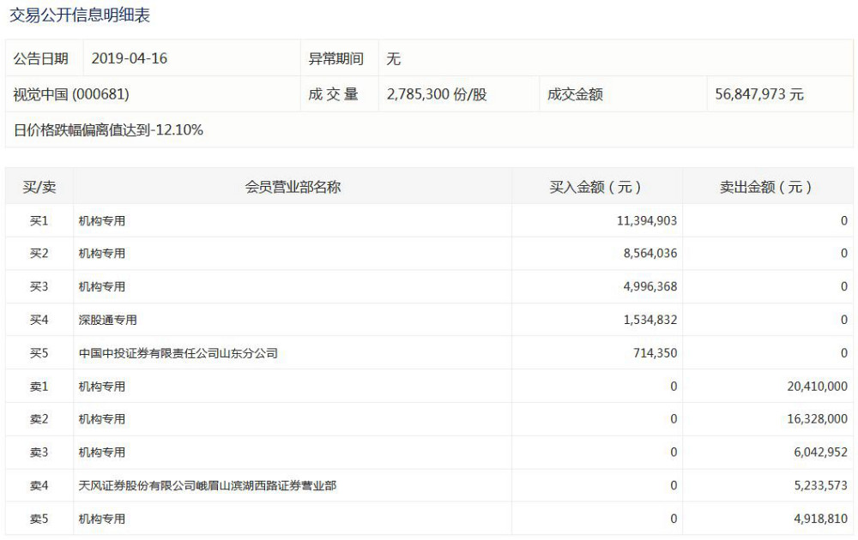The width and height of the screenshot is (858, 540).
Task: Select the 买2 row label
Action: click(39, 254)
